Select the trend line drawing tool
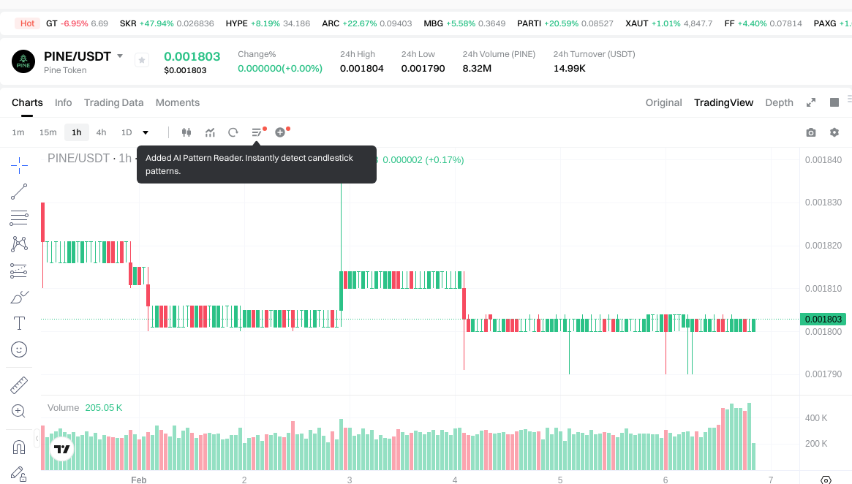Image resolution: width=852 pixels, height=484 pixels. click(19, 192)
